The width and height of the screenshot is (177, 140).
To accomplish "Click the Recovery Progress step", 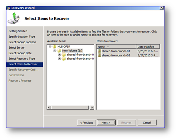I will click(20, 81).
